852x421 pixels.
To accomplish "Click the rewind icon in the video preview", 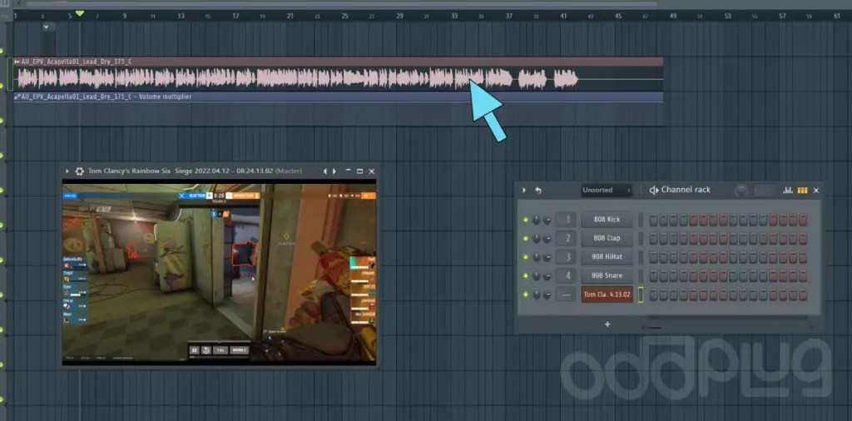I will pyautogui.click(x=206, y=350).
